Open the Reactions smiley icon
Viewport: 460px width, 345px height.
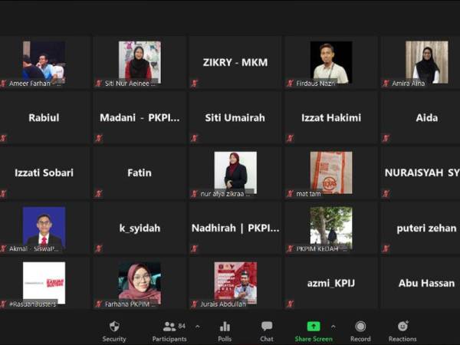coord(402,327)
